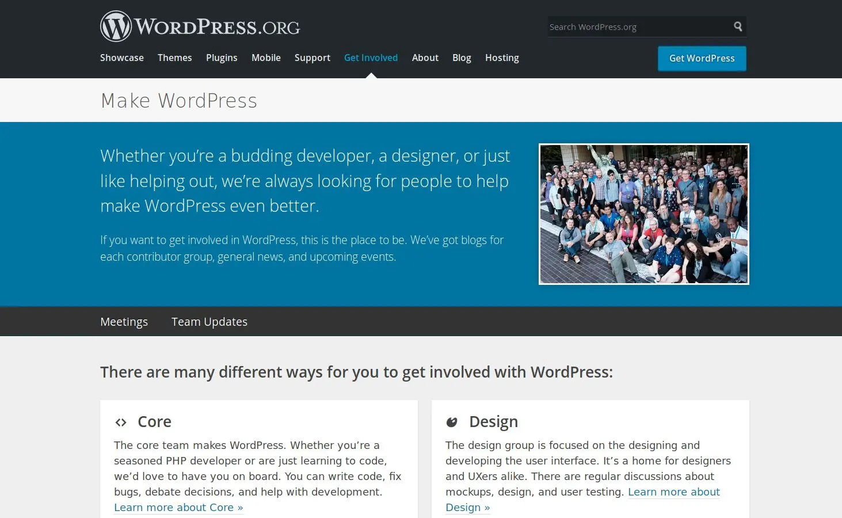
Task: Click the WordPress.org logo
Action: pos(200,25)
